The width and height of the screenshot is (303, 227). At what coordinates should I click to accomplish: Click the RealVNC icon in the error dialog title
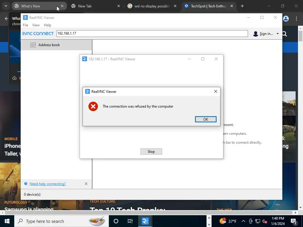click(88, 92)
